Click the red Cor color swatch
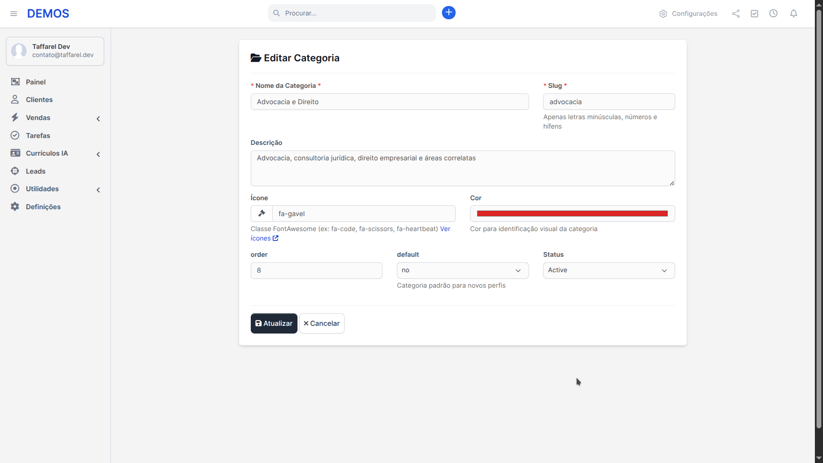 pos(572,213)
